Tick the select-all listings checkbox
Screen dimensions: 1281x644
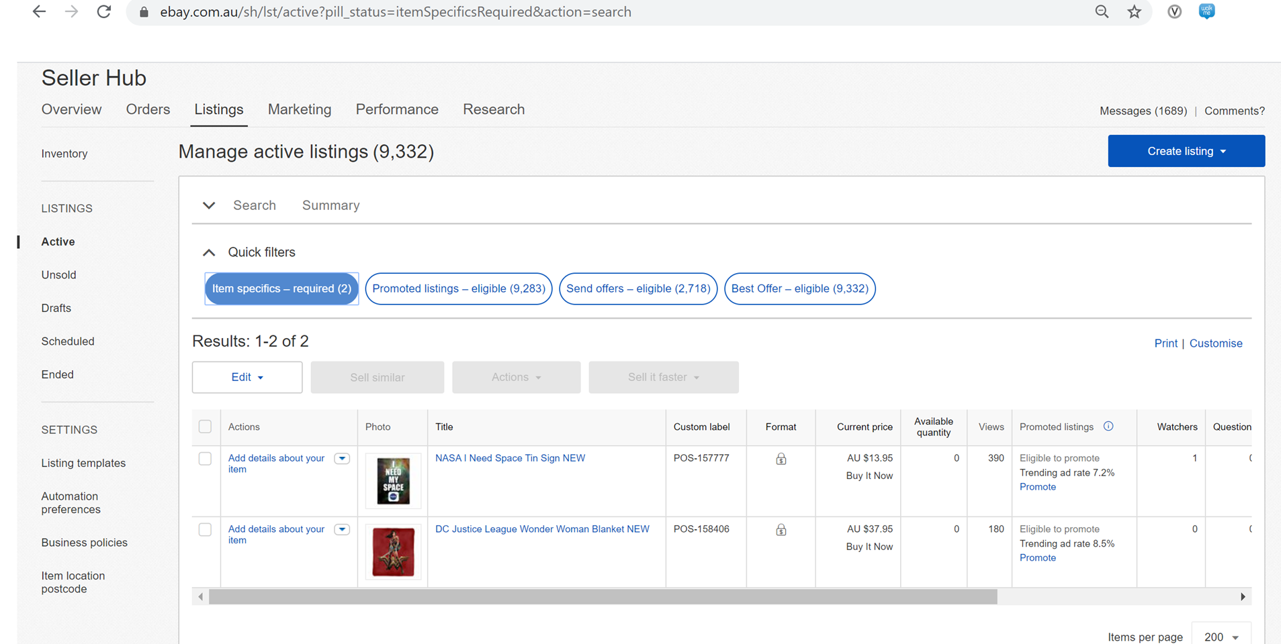pyautogui.click(x=205, y=426)
